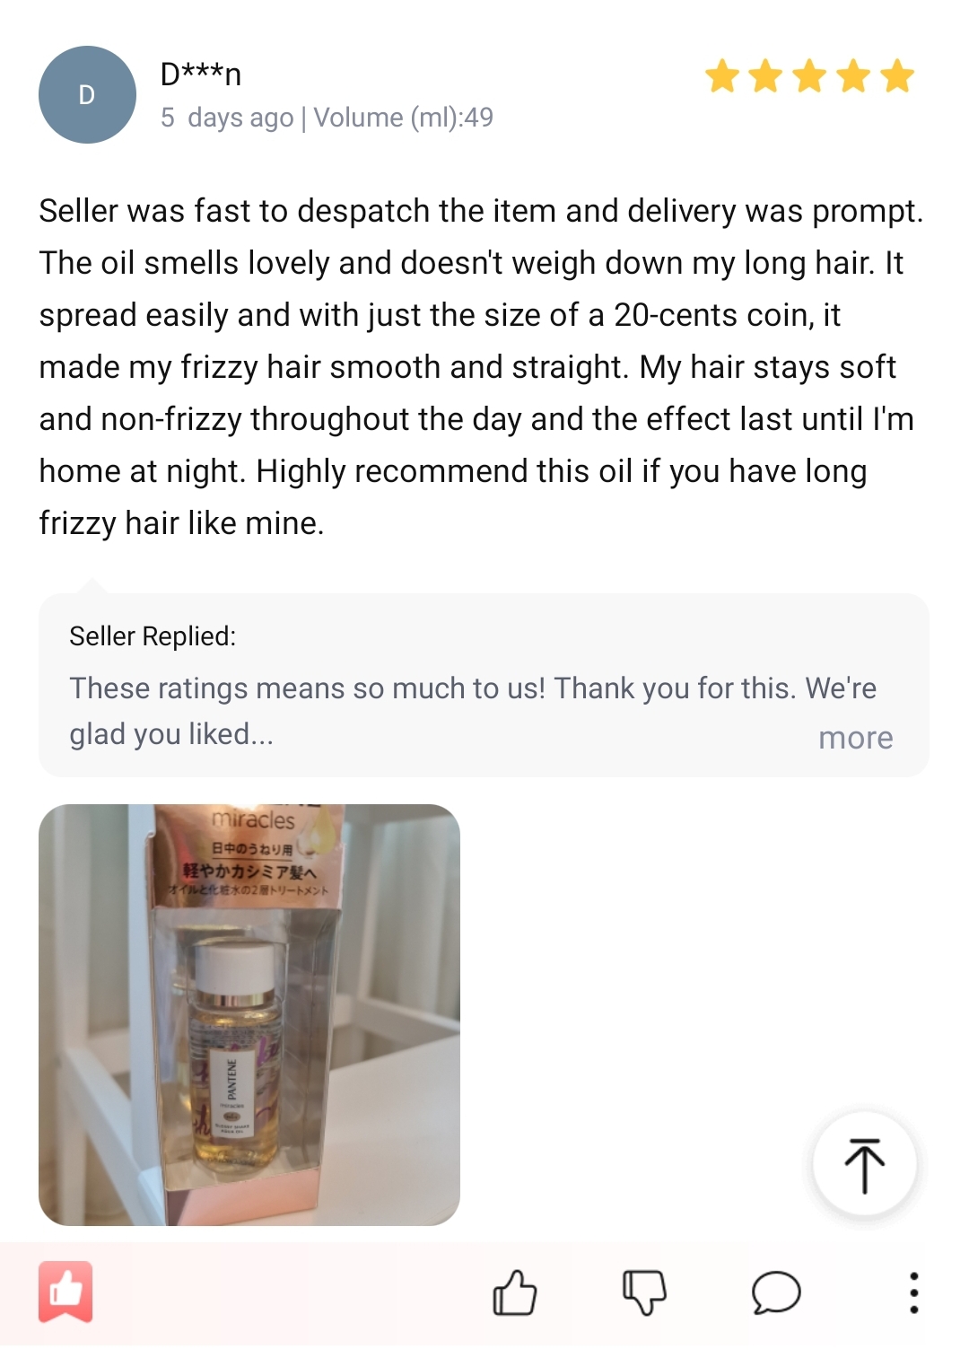
Task: Select the second yellow rating star
Action: coord(765,76)
